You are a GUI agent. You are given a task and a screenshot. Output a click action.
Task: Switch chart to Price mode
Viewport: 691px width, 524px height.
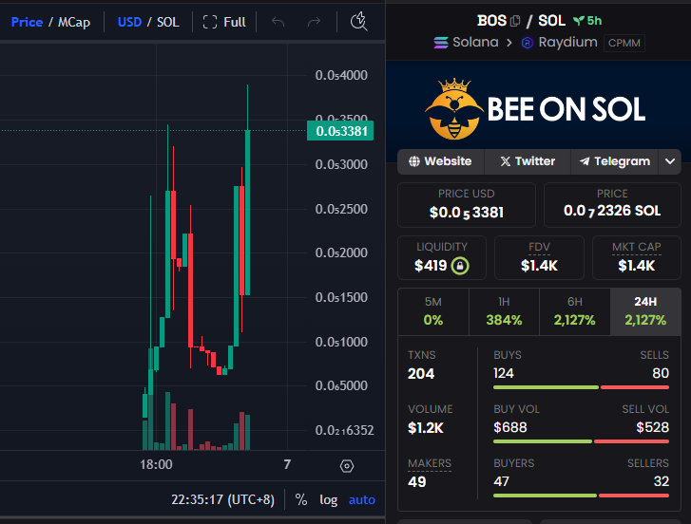(x=27, y=22)
